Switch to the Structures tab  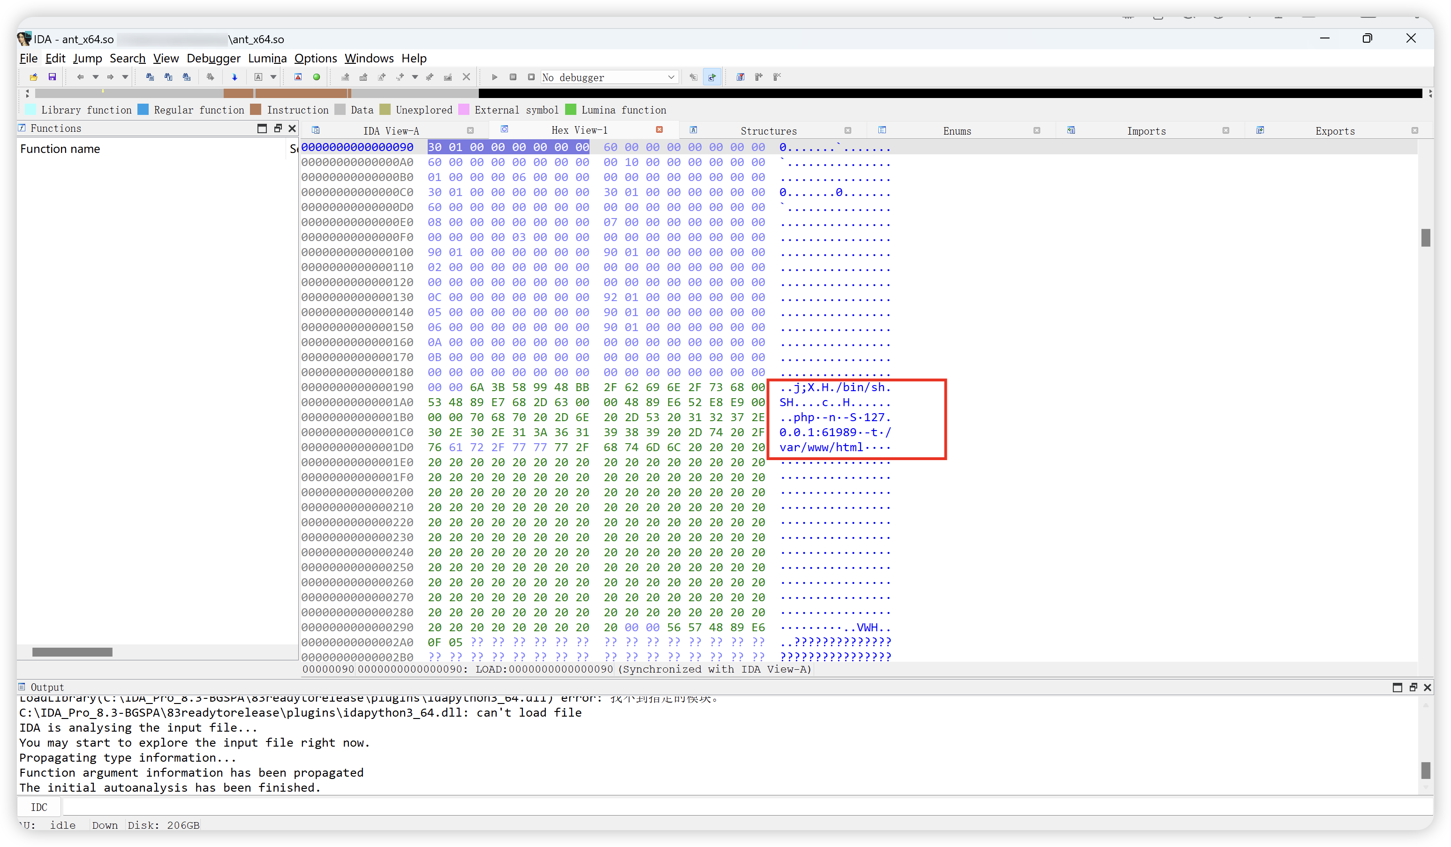[x=769, y=131]
